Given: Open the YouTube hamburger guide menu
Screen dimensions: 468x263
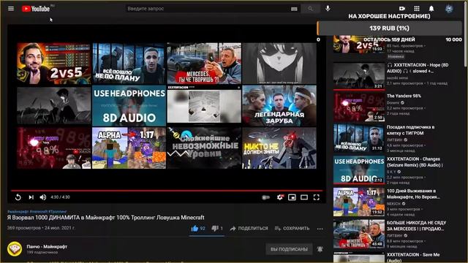Looking at the screenshot, I should click(x=11, y=8).
